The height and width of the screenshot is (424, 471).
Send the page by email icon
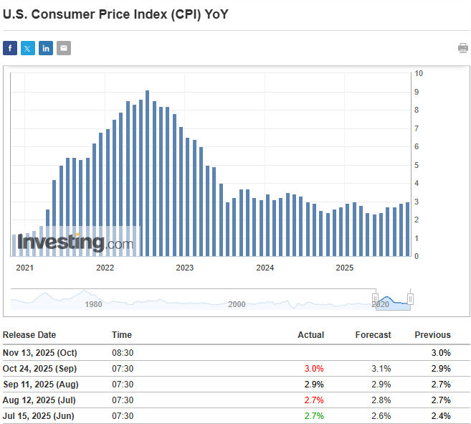(64, 48)
